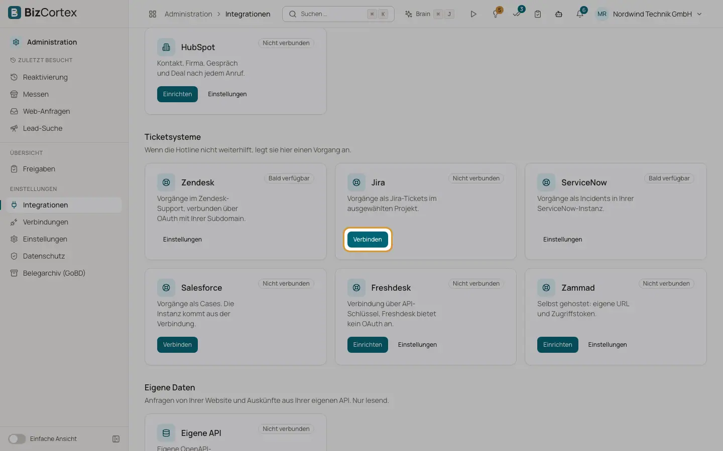Click the Administration breadcrumb link
The image size is (723, 451).
(x=188, y=14)
